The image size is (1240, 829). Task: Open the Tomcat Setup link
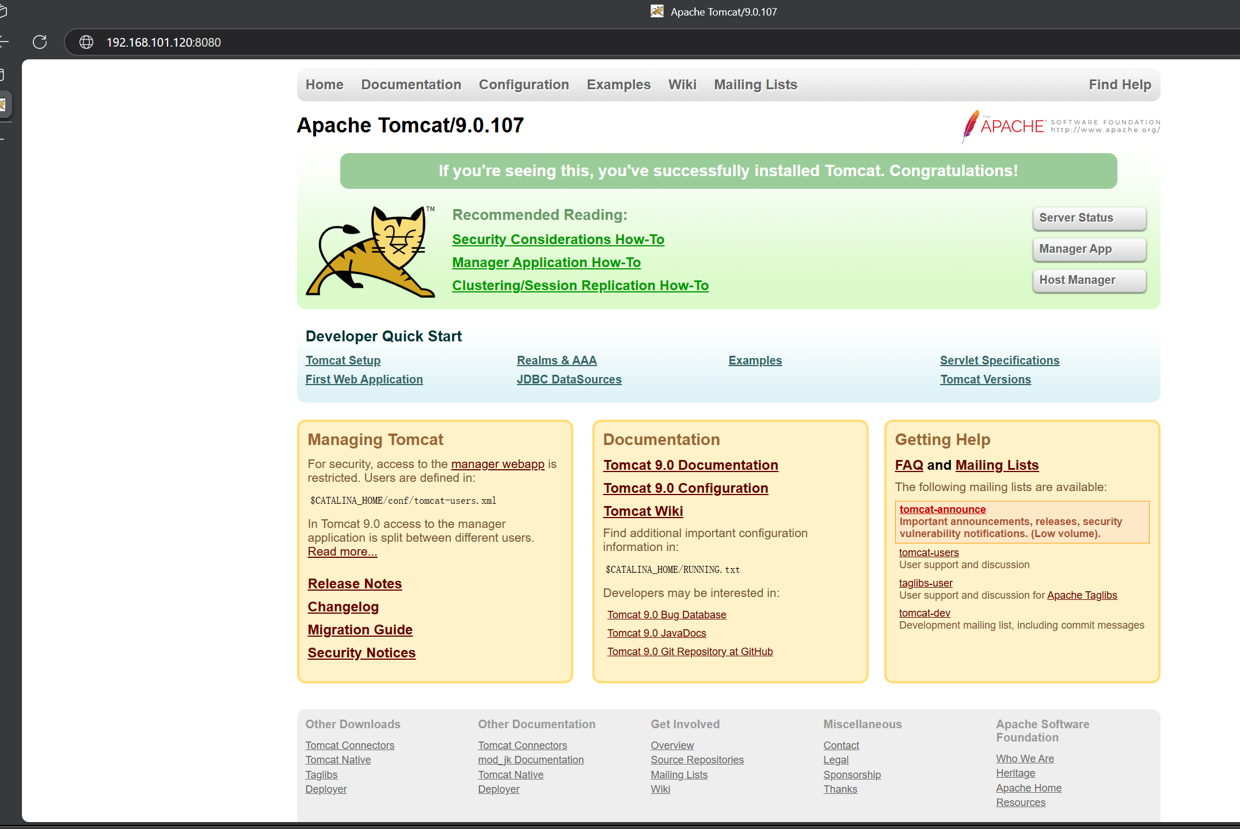[x=343, y=360]
